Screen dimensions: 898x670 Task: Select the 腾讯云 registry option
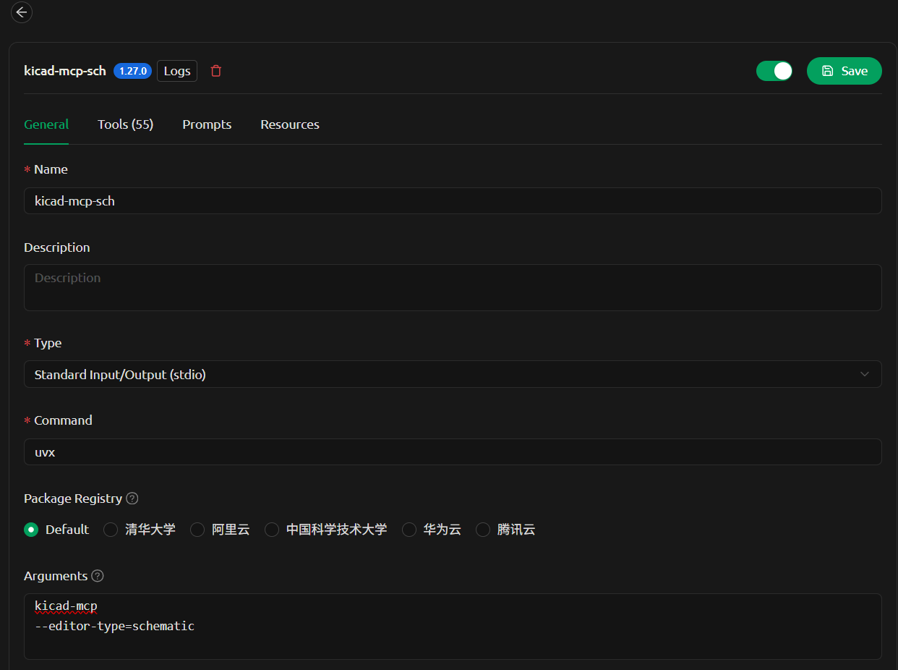[505, 530]
